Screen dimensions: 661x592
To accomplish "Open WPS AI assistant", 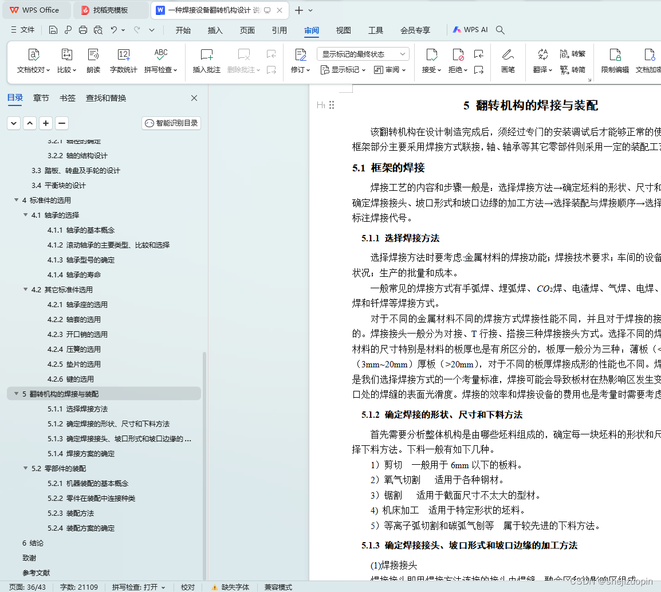I will pyautogui.click(x=470, y=30).
